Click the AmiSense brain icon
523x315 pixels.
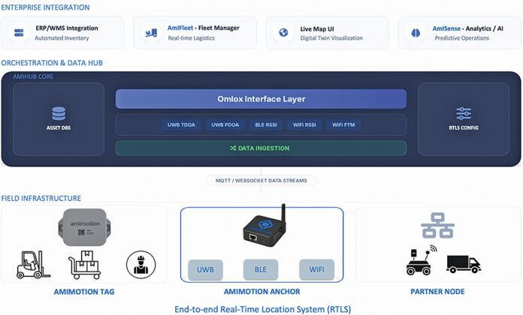coord(416,33)
